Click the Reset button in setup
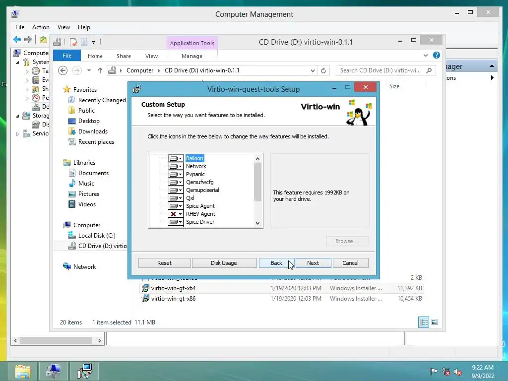This screenshot has width=508, height=381. tap(164, 263)
